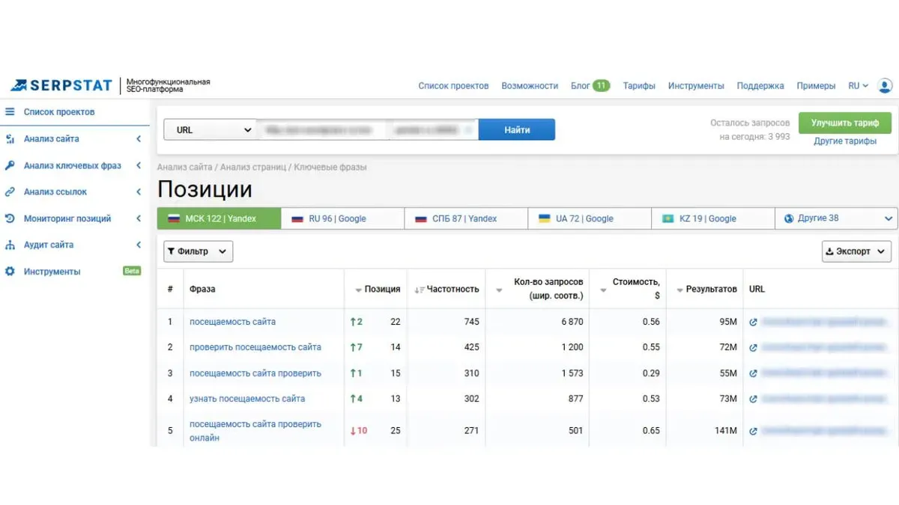
Task: Open the Экспорт dropdown
Action: pos(856,251)
